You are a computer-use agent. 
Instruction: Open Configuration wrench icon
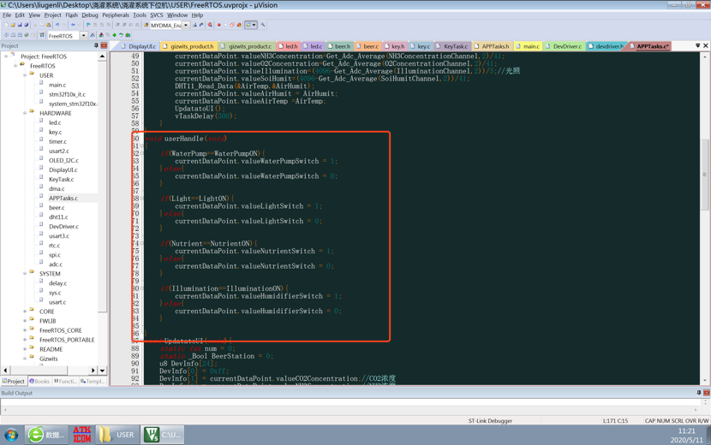262,25
